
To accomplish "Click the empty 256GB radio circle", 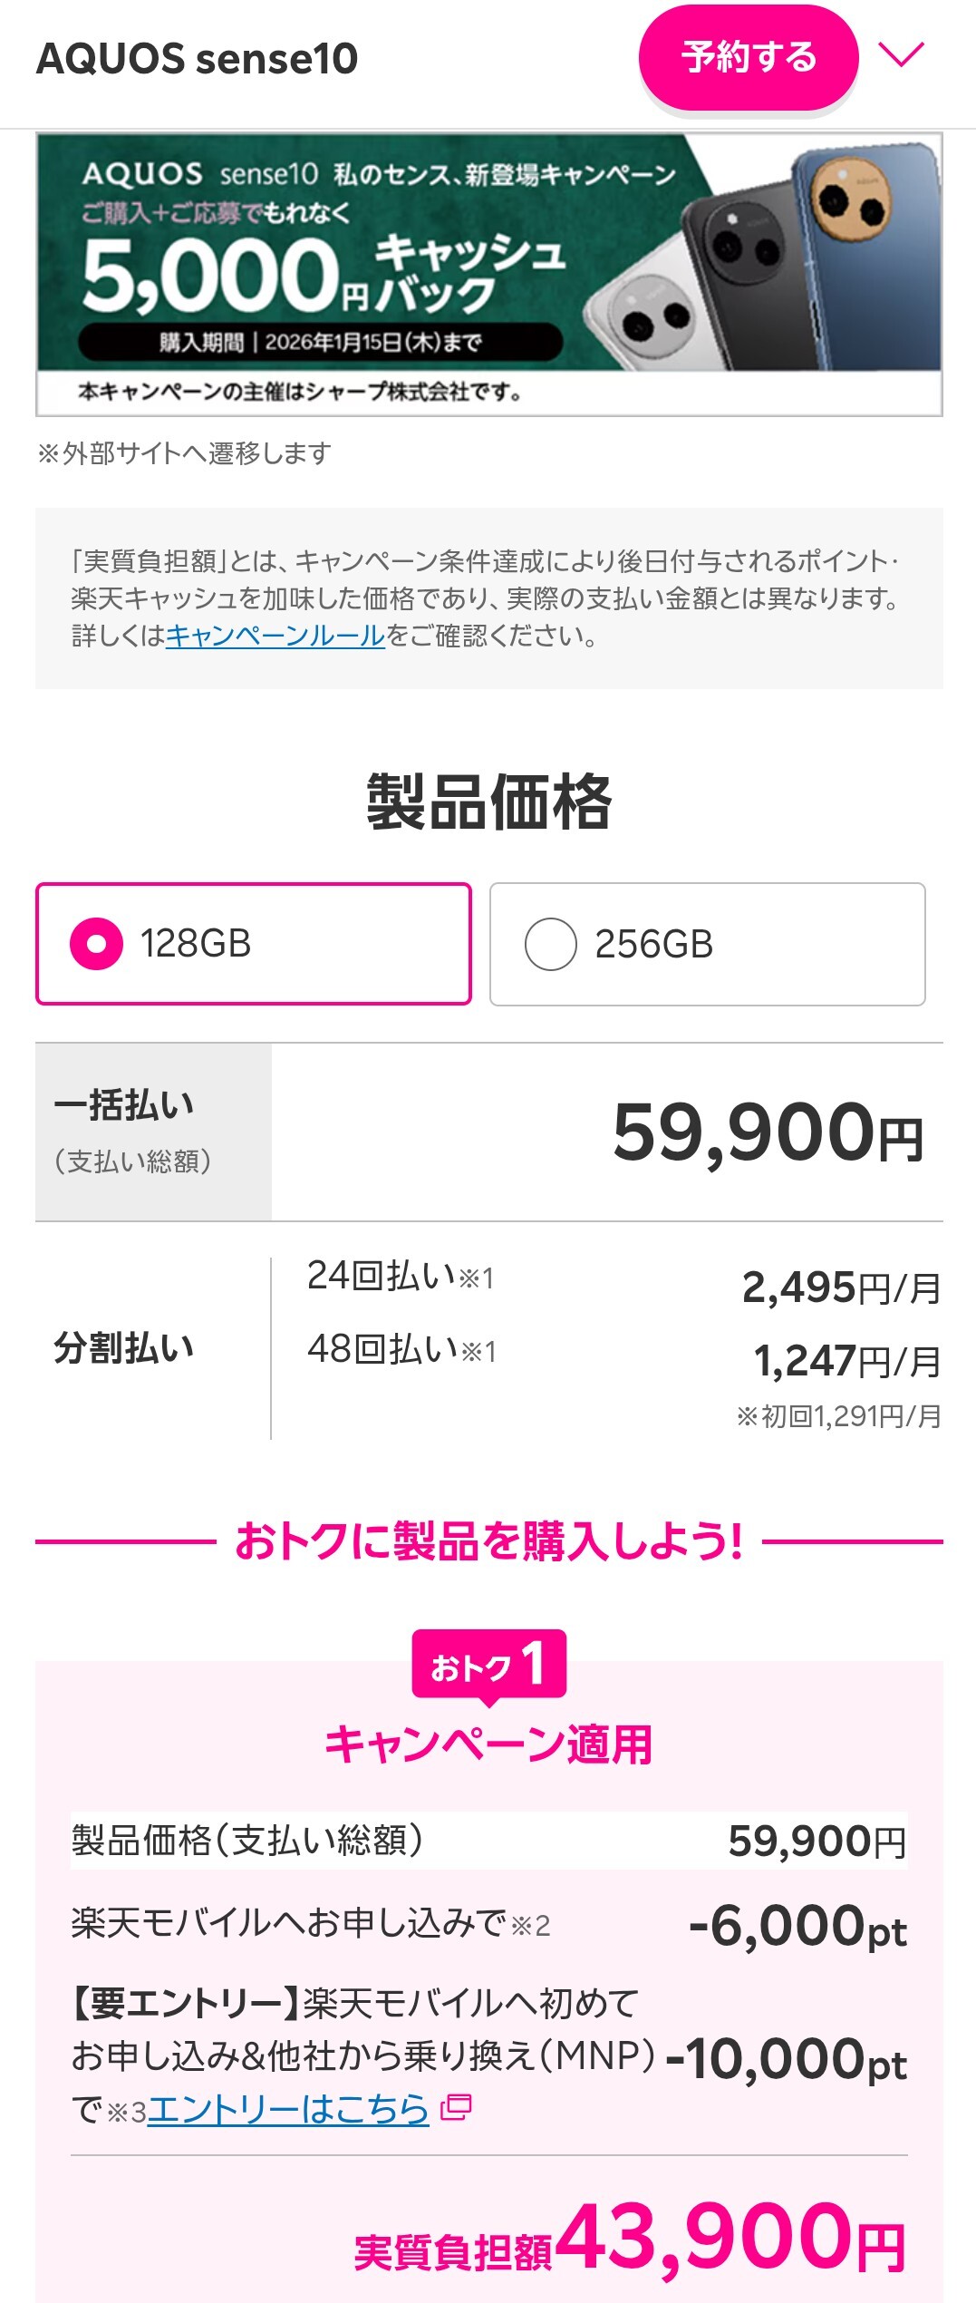I will [550, 944].
